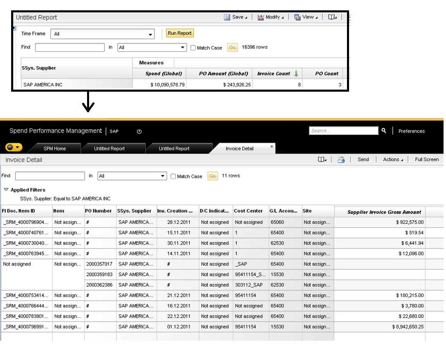Open the Save menu
This screenshot has width=446, height=344.
[239, 17]
